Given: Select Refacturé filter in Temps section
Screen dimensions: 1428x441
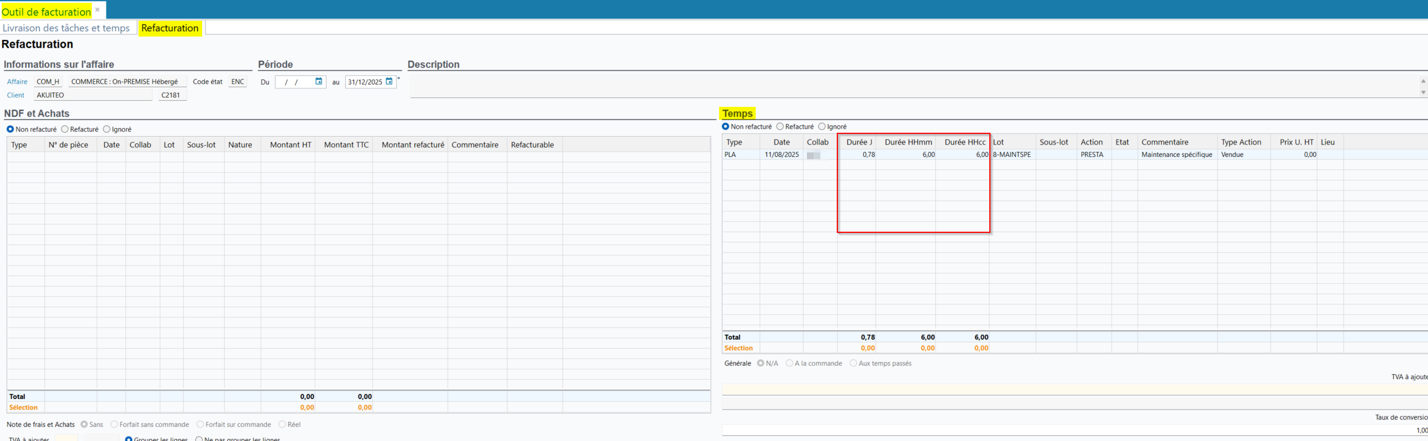Looking at the screenshot, I should click(780, 127).
